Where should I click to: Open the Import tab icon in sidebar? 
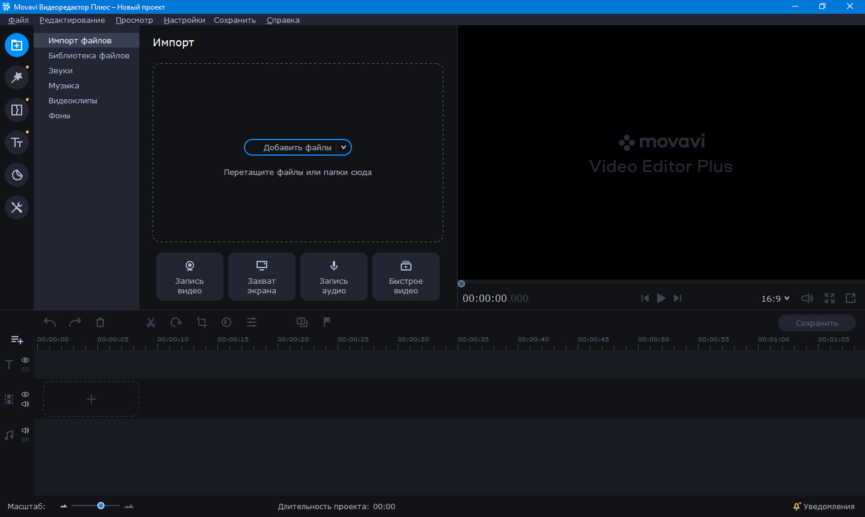pyautogui.click(x=17, y=45)
